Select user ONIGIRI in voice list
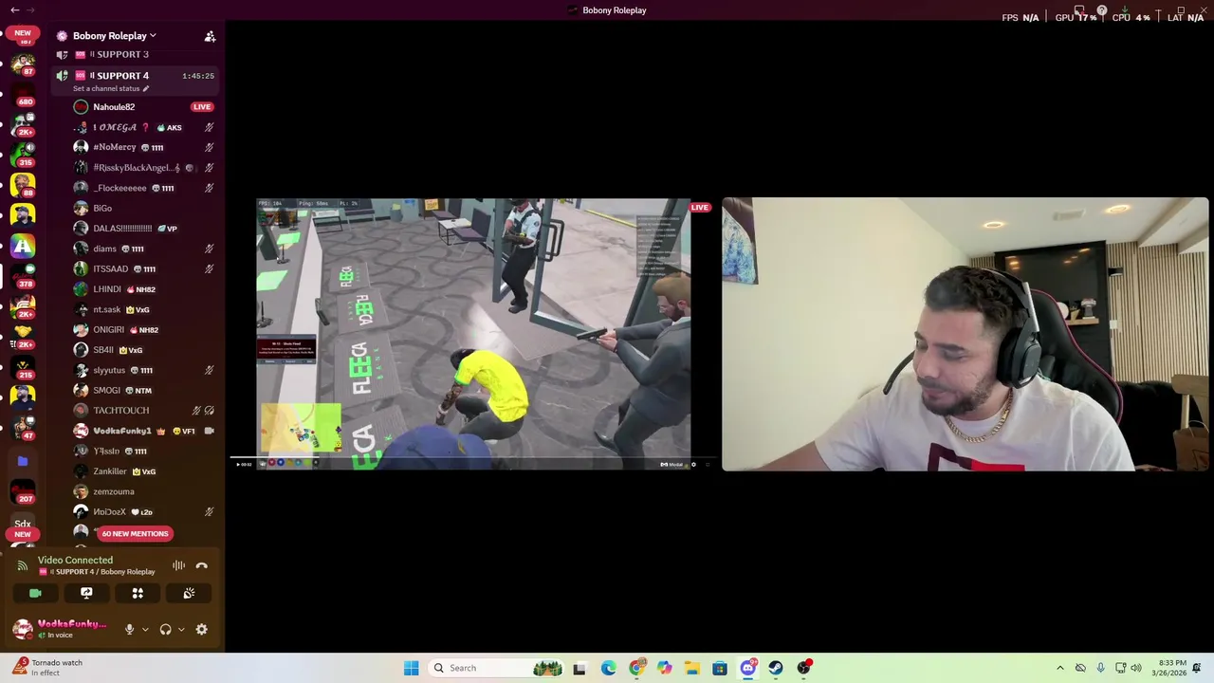1214x683 pixels. (x=142, y=329)
